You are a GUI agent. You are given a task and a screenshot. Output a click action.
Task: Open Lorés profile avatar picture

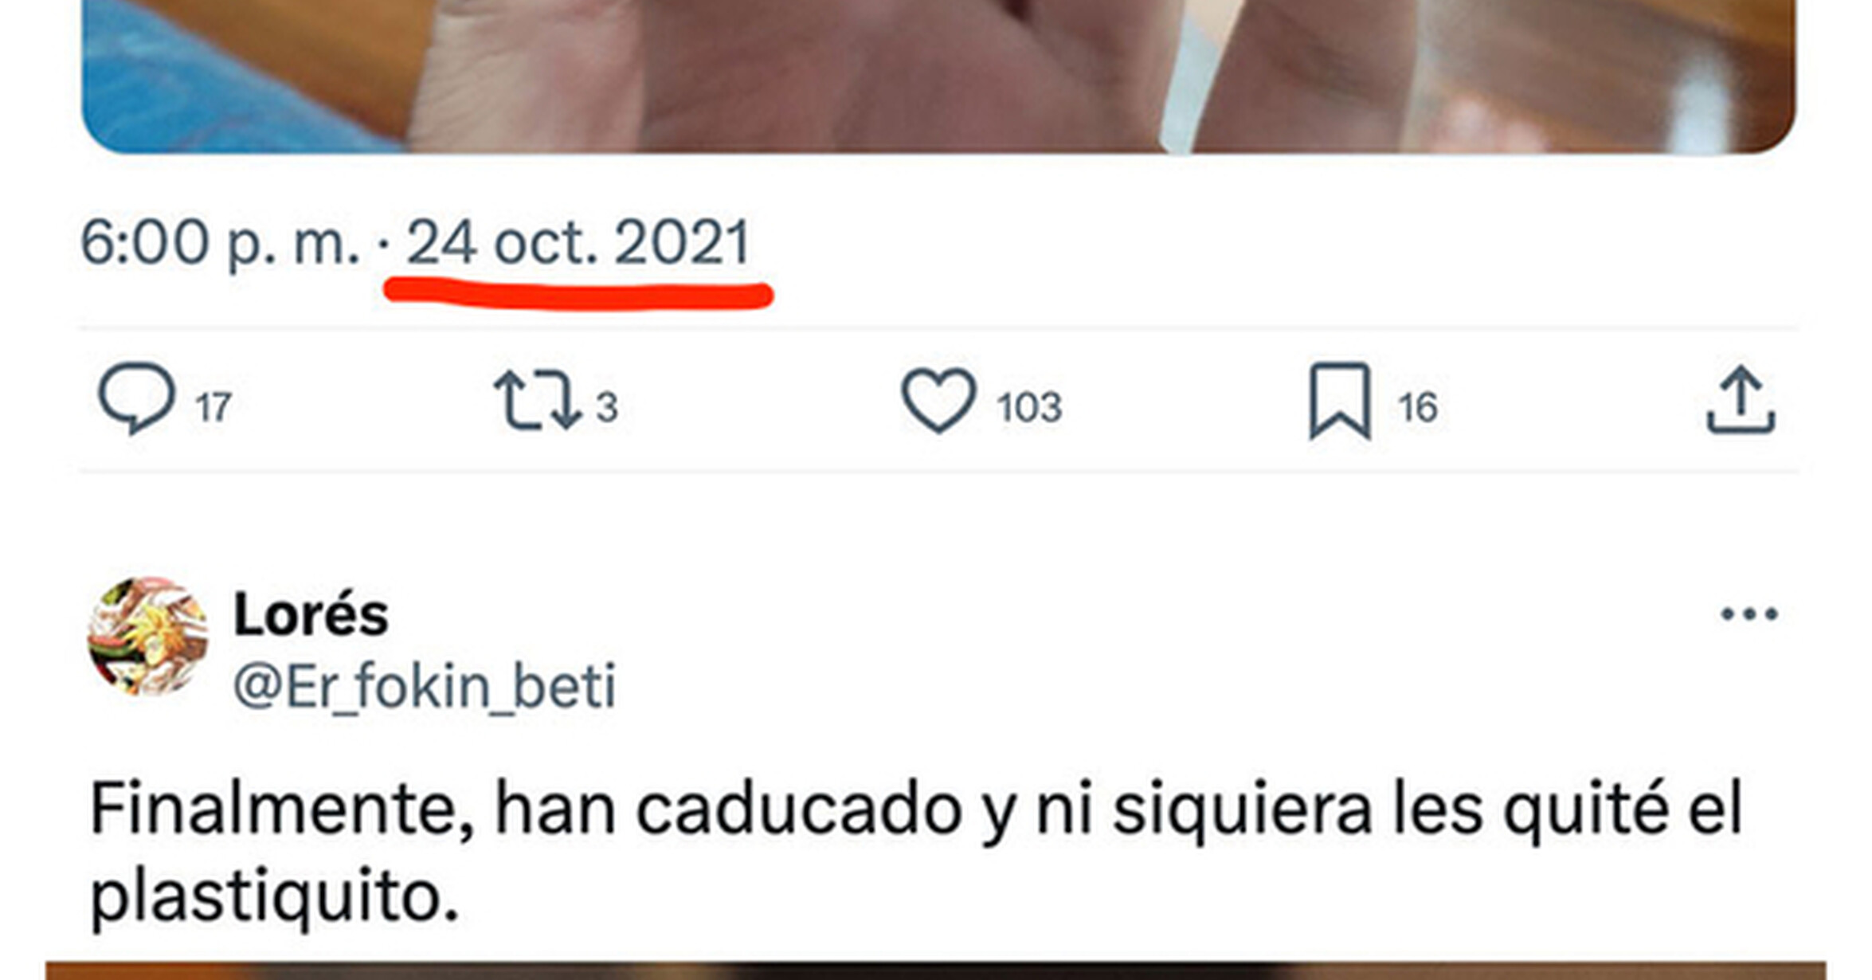[x=147, y=637]
